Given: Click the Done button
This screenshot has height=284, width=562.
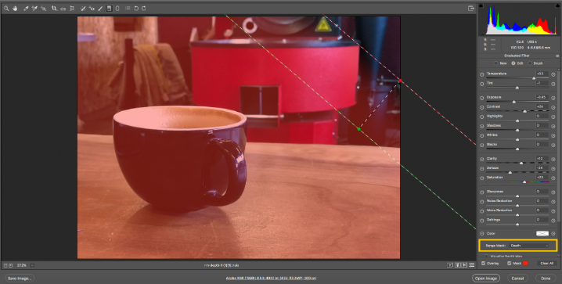Looking at the screenshot, I should pyautogui.click(x=546, y=279).
